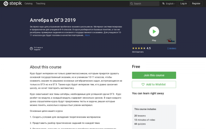Expand the English language dropdown

tap(170, 4)
